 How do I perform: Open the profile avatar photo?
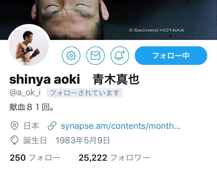coord(29,46)
